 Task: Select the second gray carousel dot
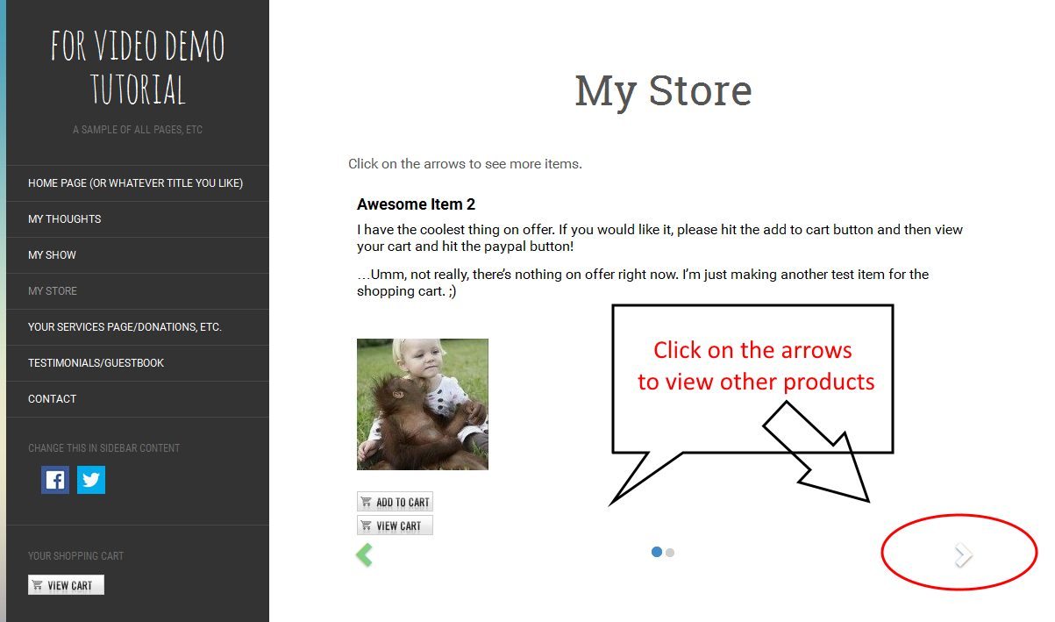[670, 553]
